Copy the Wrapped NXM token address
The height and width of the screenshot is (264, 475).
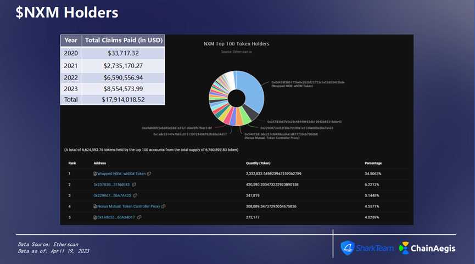tap(149, 174)
